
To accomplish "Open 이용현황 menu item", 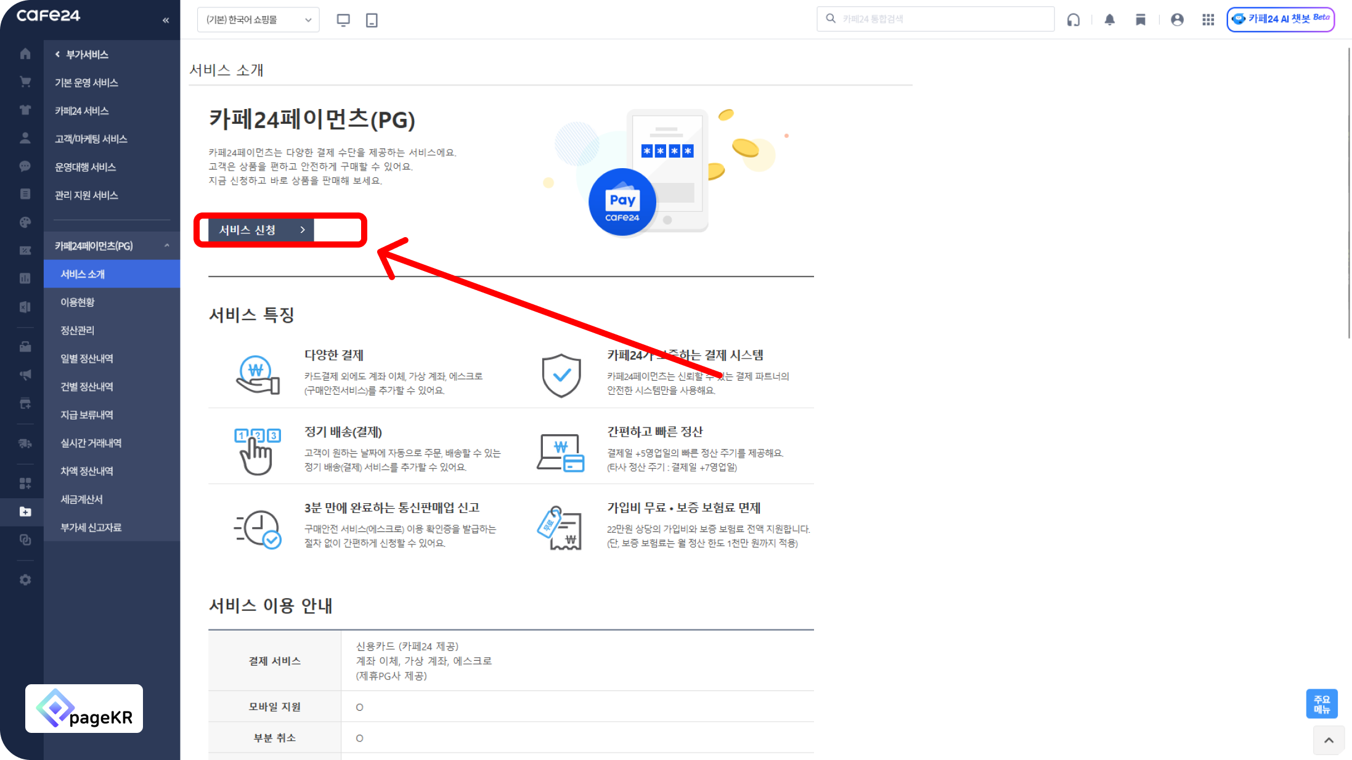I will (x=78, y=302).
